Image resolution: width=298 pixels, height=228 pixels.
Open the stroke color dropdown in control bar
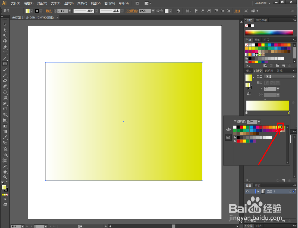tap(41, 11)
